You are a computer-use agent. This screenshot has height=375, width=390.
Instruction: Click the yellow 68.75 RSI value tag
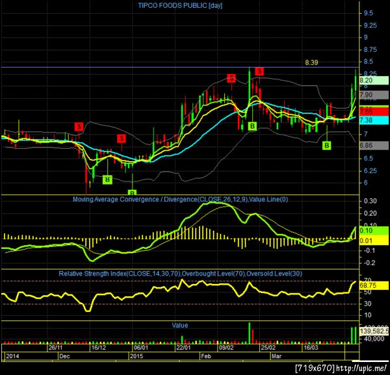click(x=374, y=285)
